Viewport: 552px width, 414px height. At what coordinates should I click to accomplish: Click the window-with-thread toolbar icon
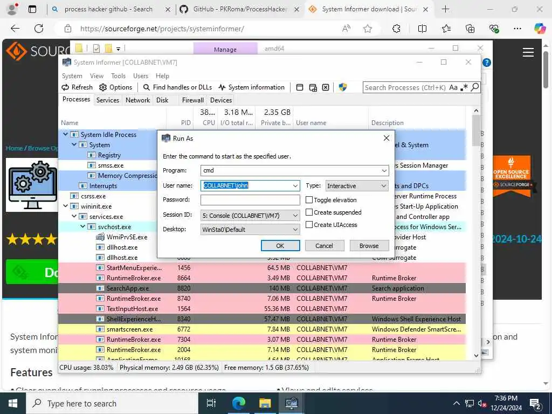[313, 87]
